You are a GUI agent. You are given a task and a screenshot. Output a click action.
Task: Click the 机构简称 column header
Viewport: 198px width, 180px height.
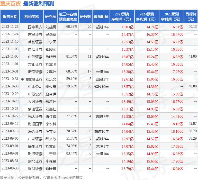(x=32, y=16)
